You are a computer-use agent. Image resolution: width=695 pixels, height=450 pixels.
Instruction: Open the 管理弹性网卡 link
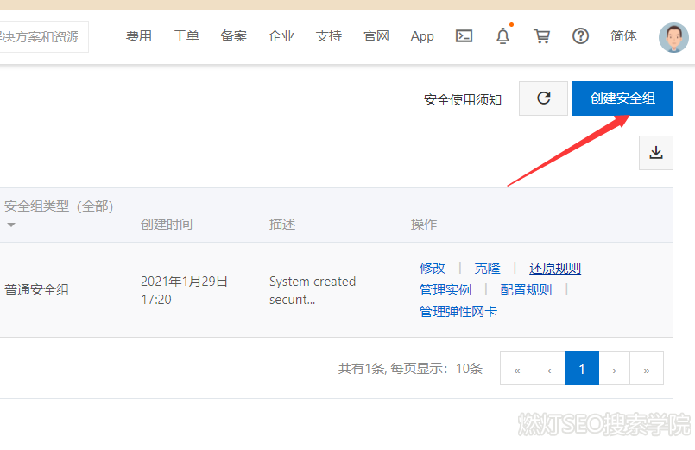pyautogui.click(x=458, y=311)
